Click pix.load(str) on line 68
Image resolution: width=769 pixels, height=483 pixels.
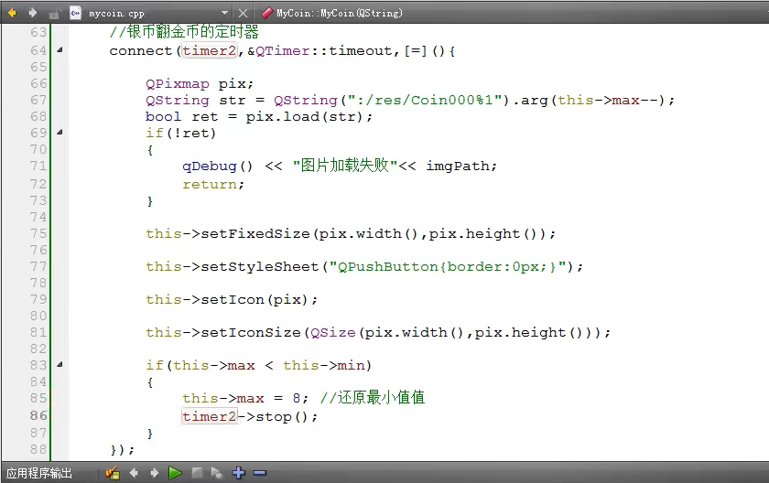304,116
